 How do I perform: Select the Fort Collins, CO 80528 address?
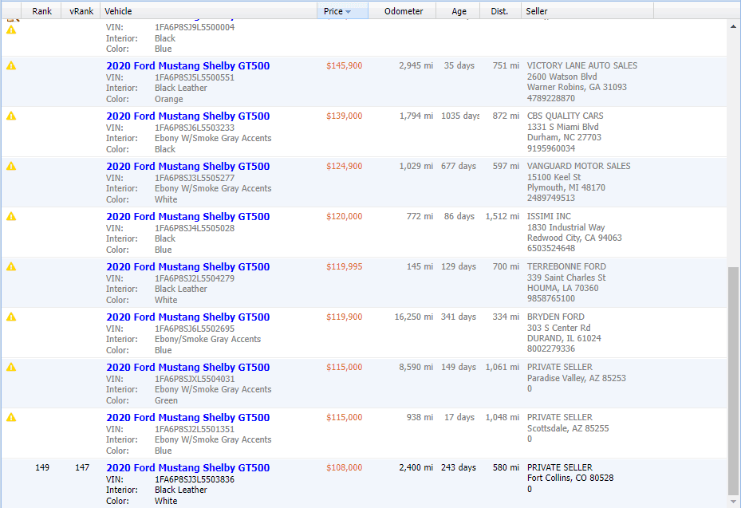tap(570, 478)
